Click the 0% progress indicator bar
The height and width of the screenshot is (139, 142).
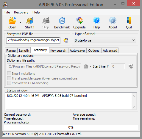pos(71,127)
